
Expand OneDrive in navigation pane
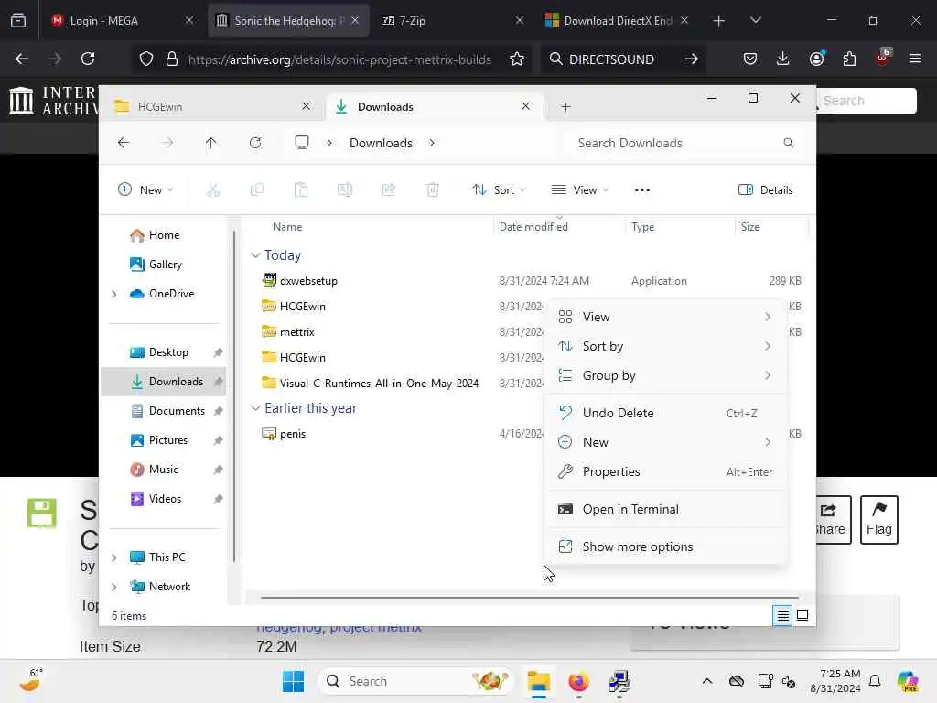[x=114, y=294]
